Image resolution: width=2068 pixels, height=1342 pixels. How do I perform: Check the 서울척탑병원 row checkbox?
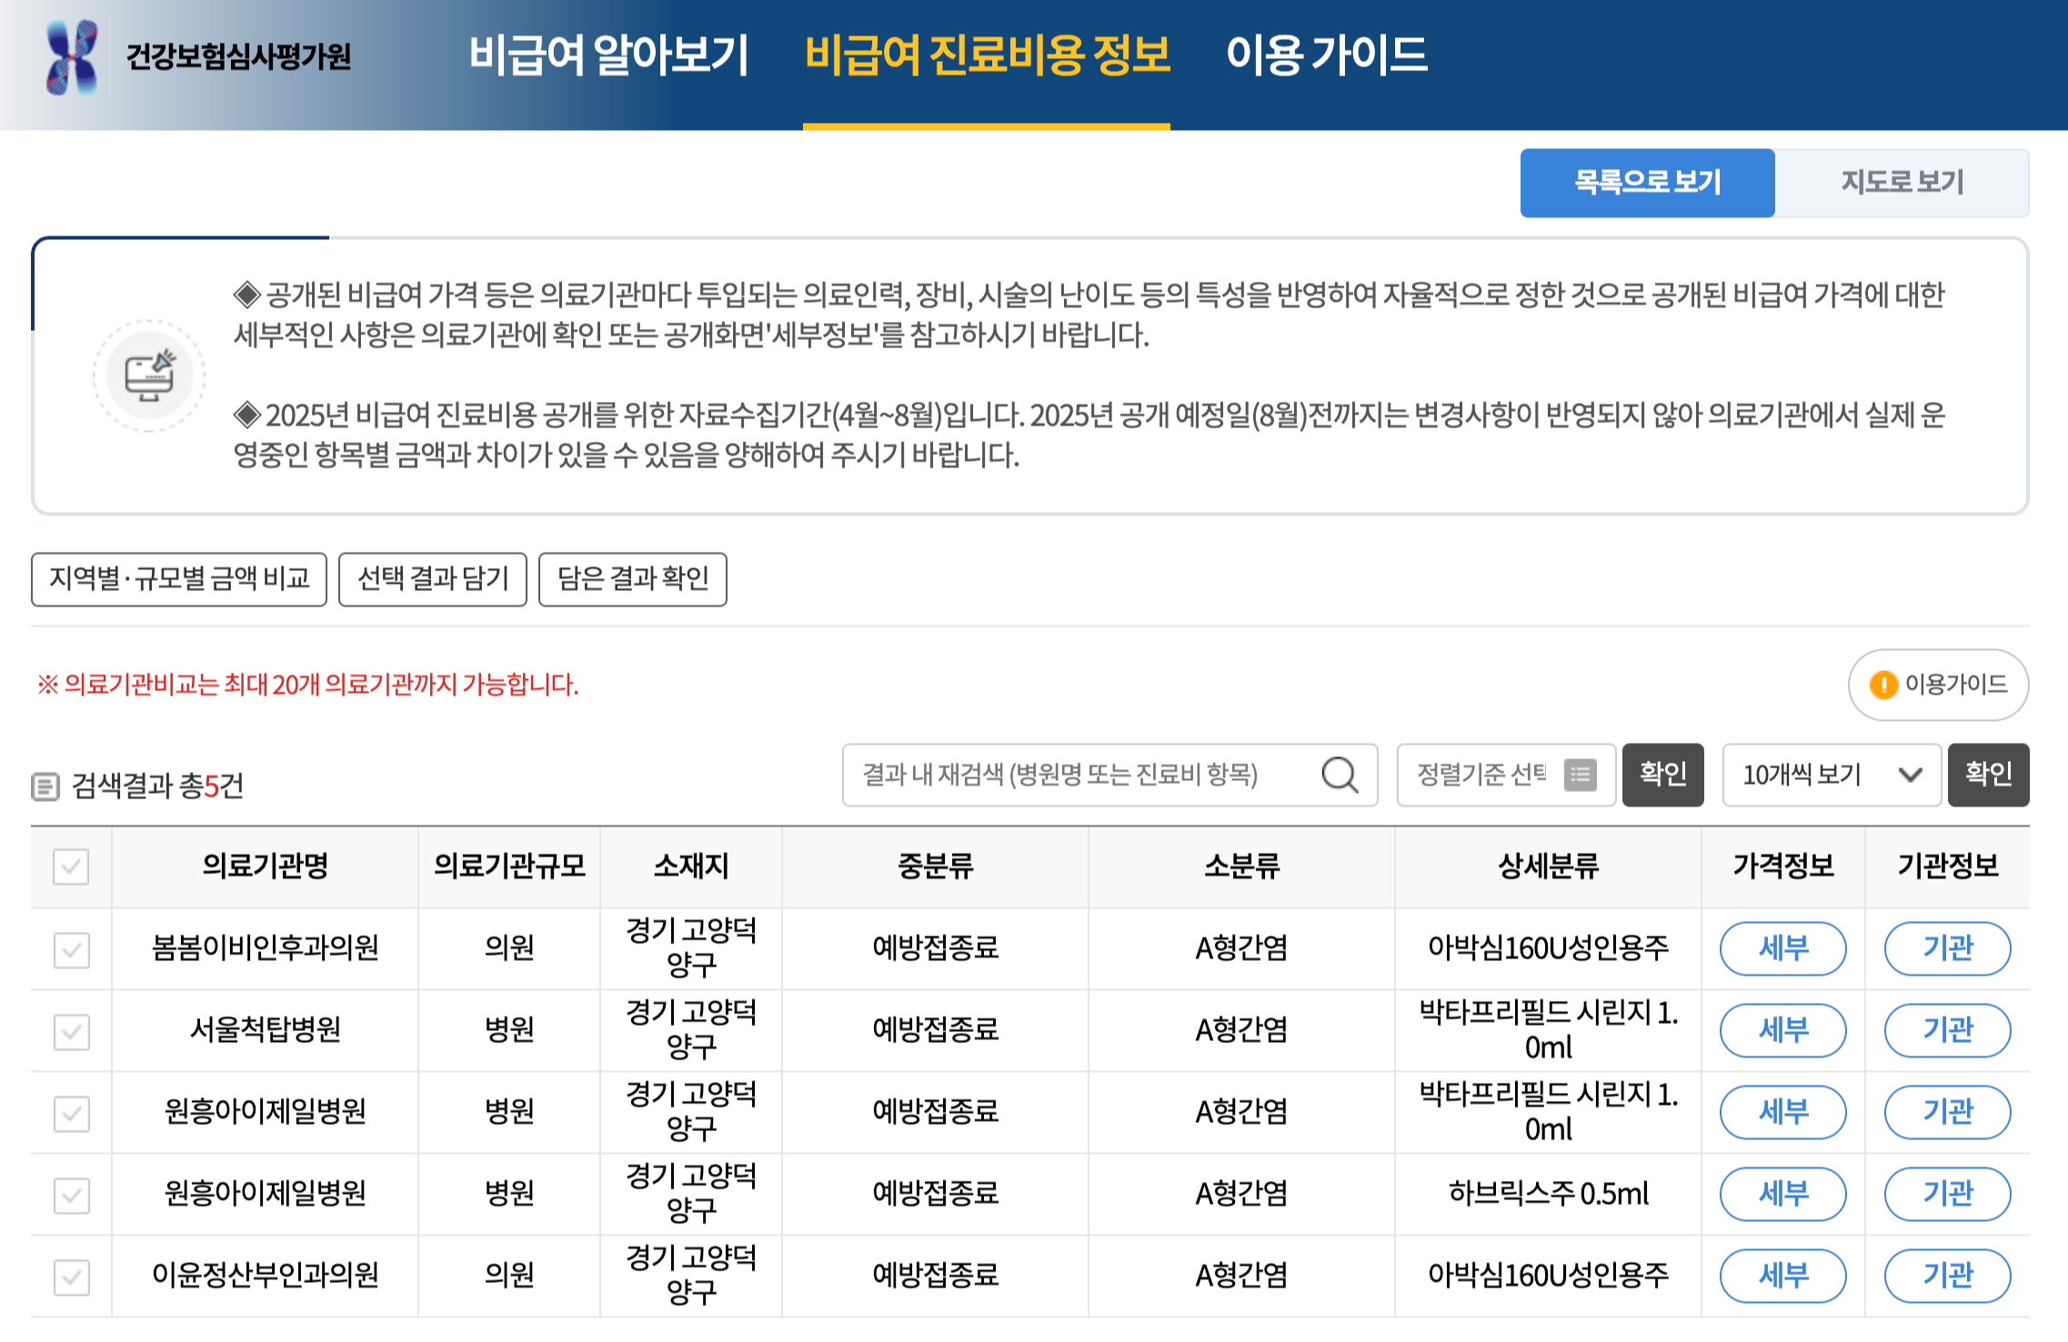71,1031
